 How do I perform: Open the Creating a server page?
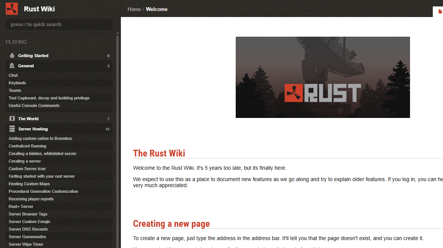[25, 161]
